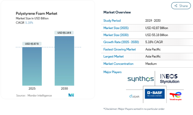Click the USD 42.87 B bar label

32,44
